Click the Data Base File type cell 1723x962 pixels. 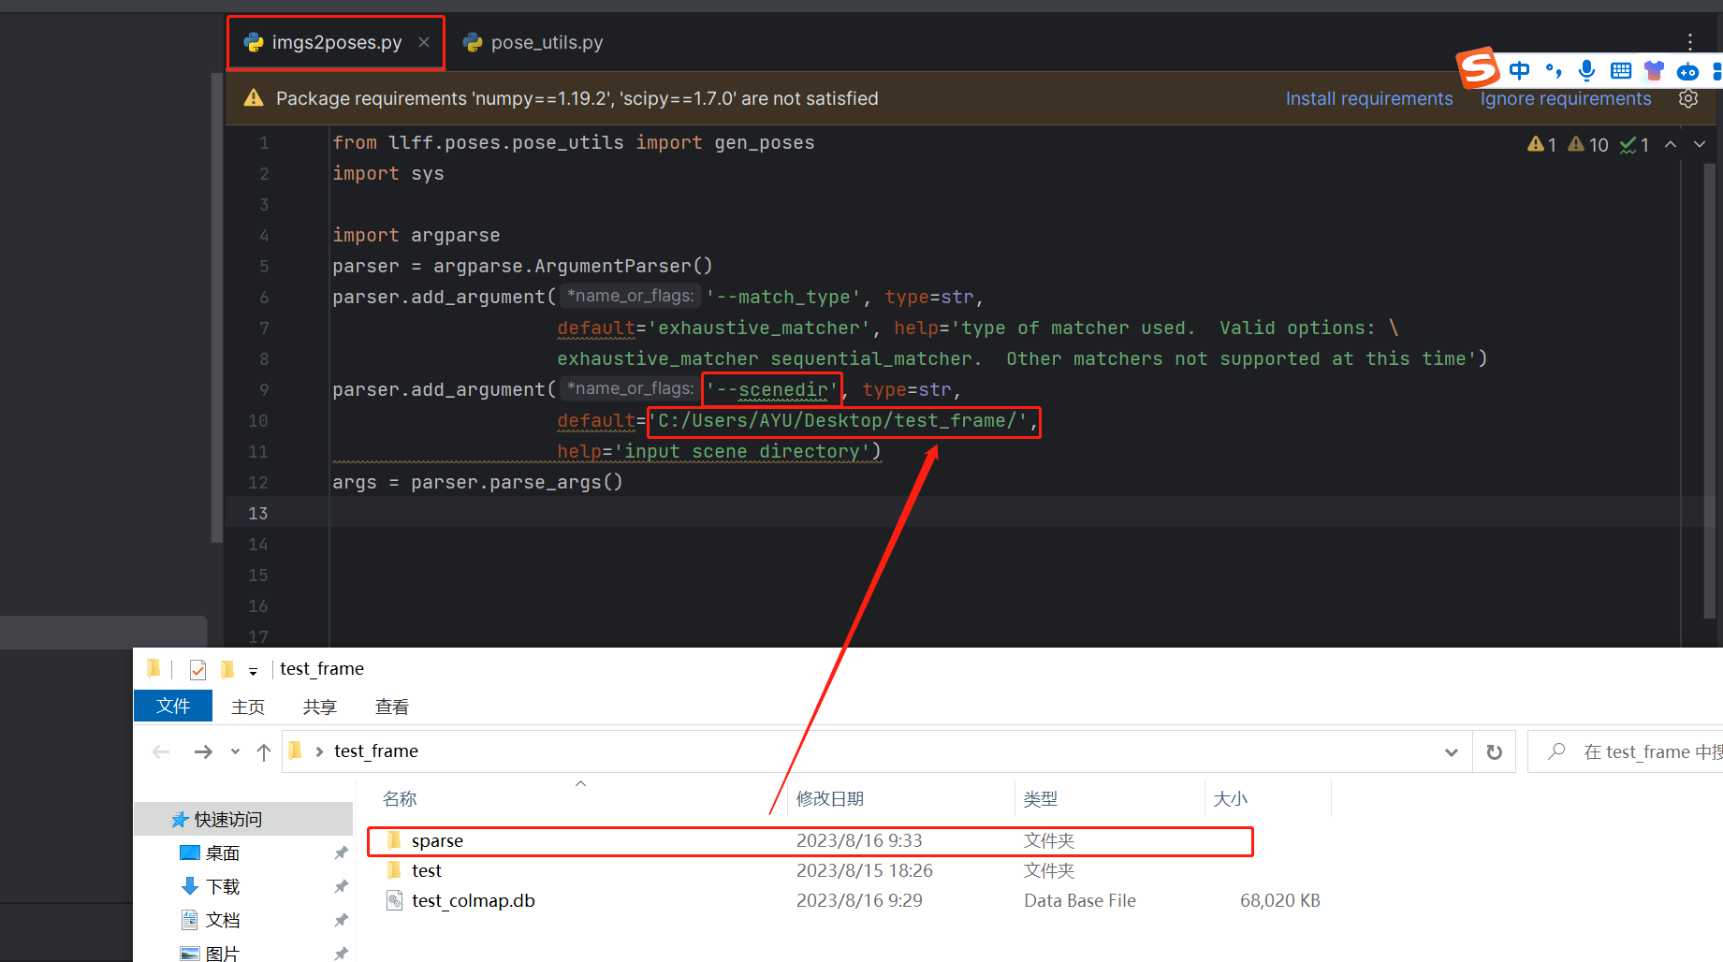tap(1080, 901)
